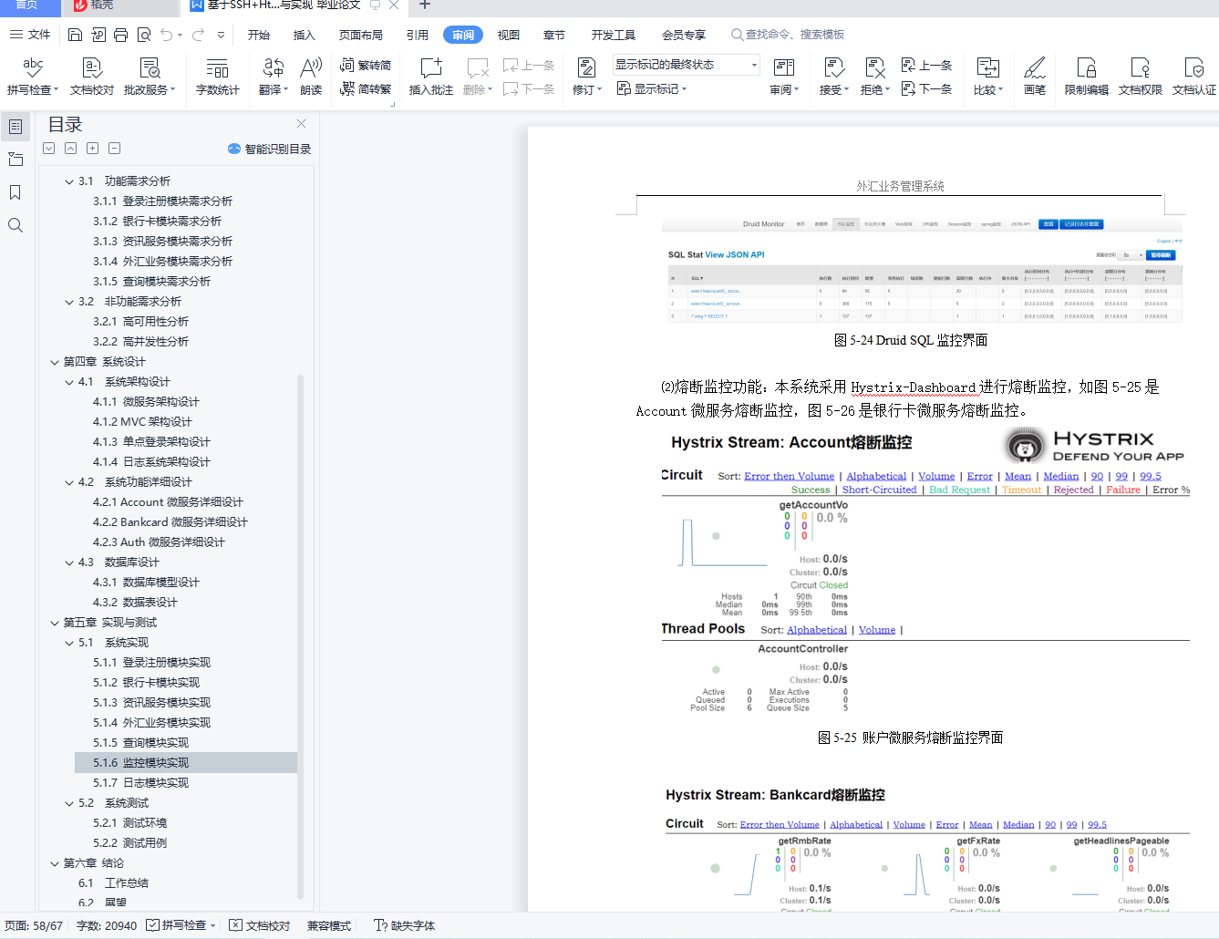Click the boxed minus icon in 目录 panel
Image resolution: width=1219 pixels, height=939 pixels.
click(114, 149)
